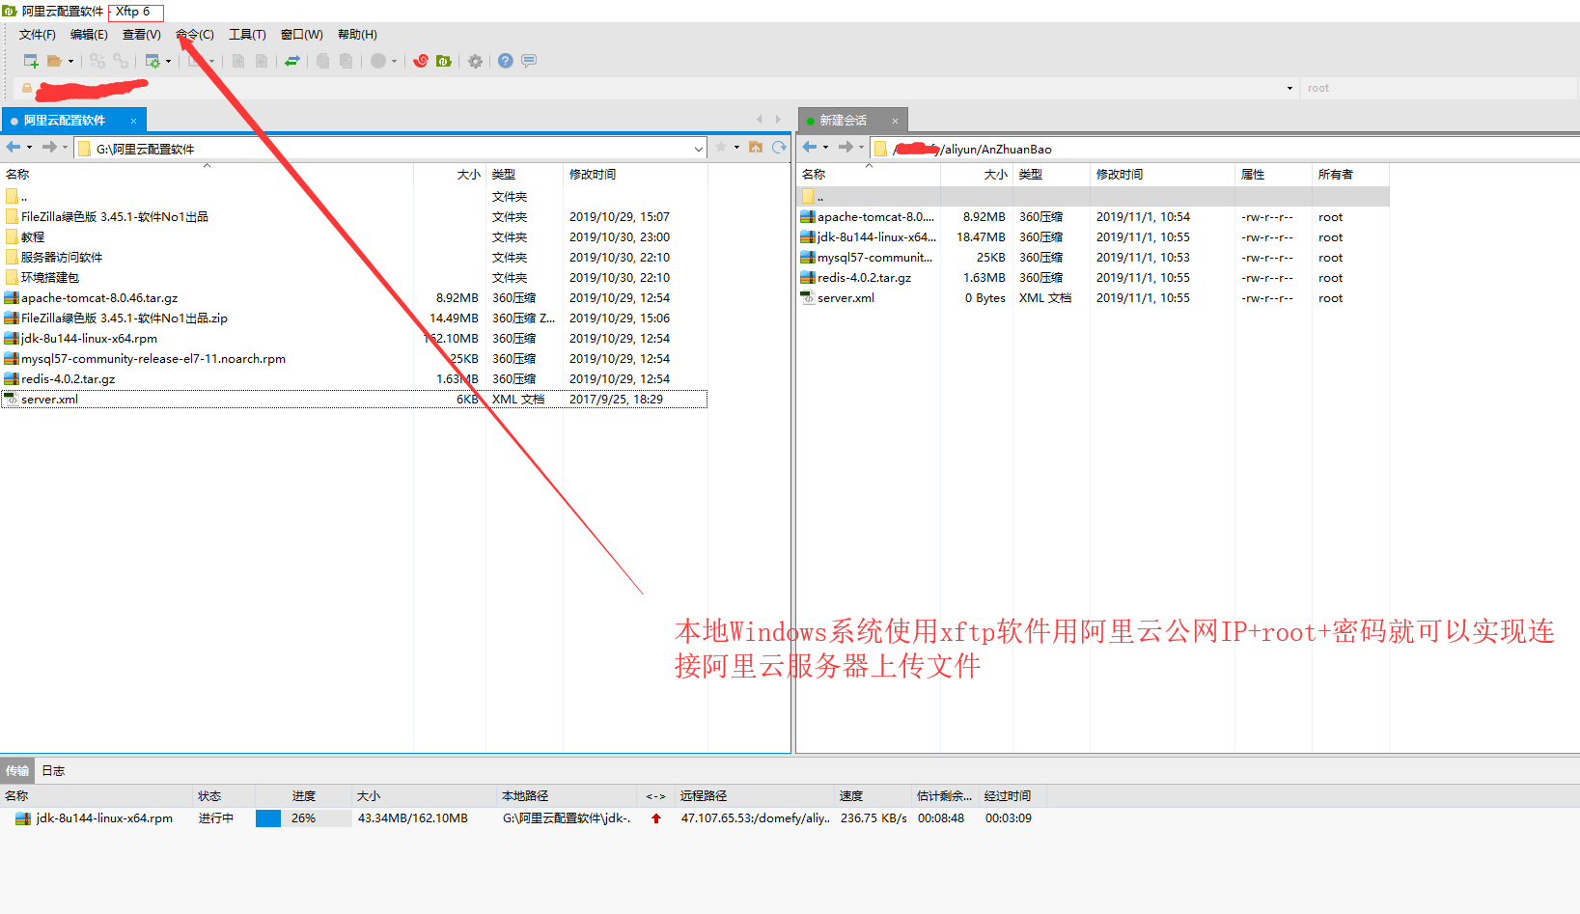Open the session Properties icon with green gear
The image size is (1580, 914).
click(152, 61)
